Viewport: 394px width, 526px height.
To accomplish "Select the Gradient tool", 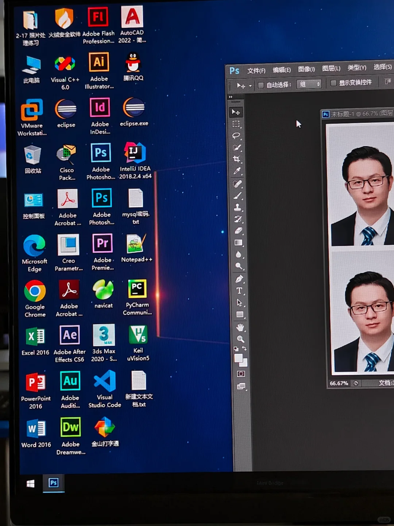I will coord(238,243).
